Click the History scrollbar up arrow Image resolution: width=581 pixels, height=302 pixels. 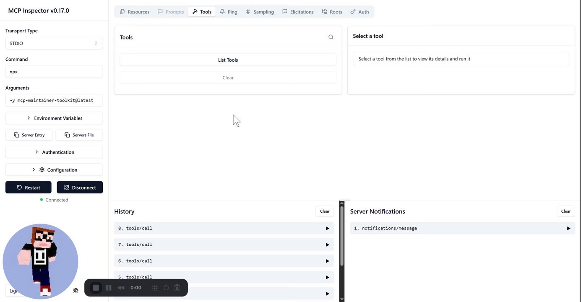point(342,203)
